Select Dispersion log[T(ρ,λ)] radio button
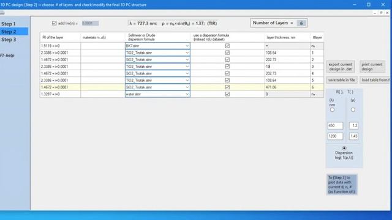Viewport: 392px width, 220px height. (x=344, y=148)
